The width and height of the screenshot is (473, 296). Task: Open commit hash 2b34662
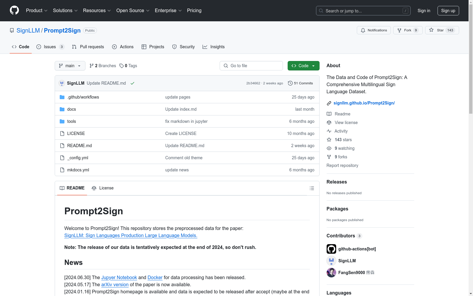(x=253, y=83)
